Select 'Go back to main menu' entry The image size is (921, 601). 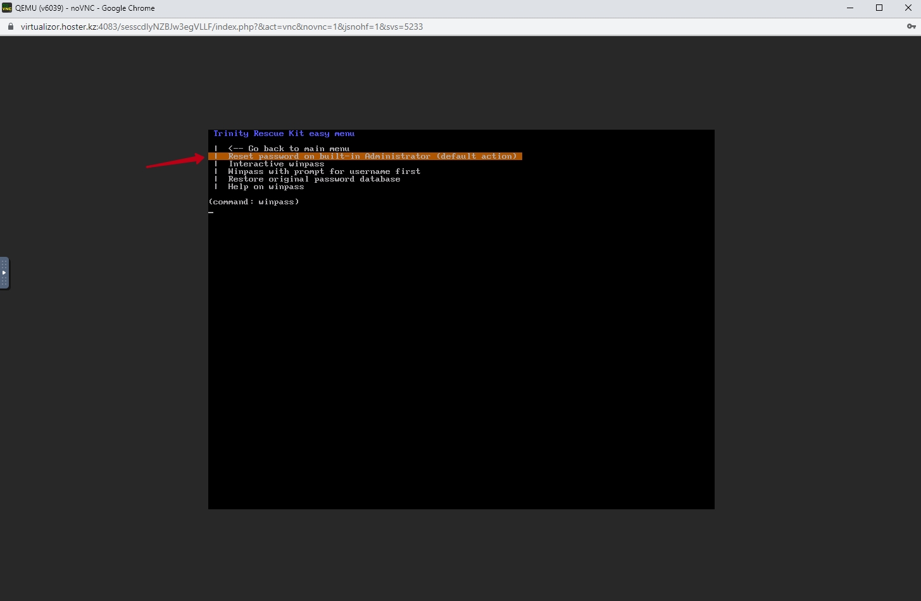coord(289,149)
